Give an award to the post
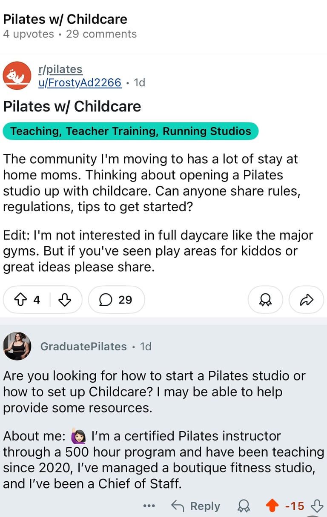 [266, 300]
